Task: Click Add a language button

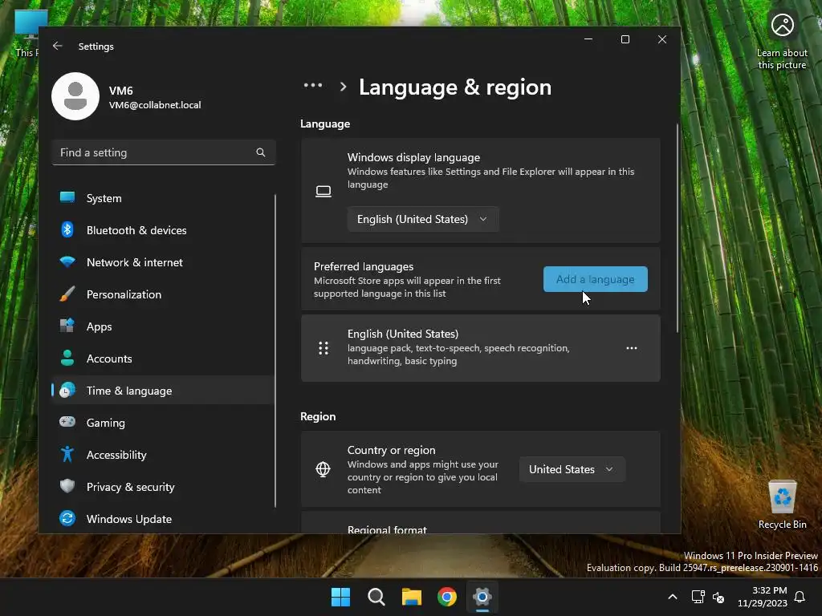Action: (596, 279)
